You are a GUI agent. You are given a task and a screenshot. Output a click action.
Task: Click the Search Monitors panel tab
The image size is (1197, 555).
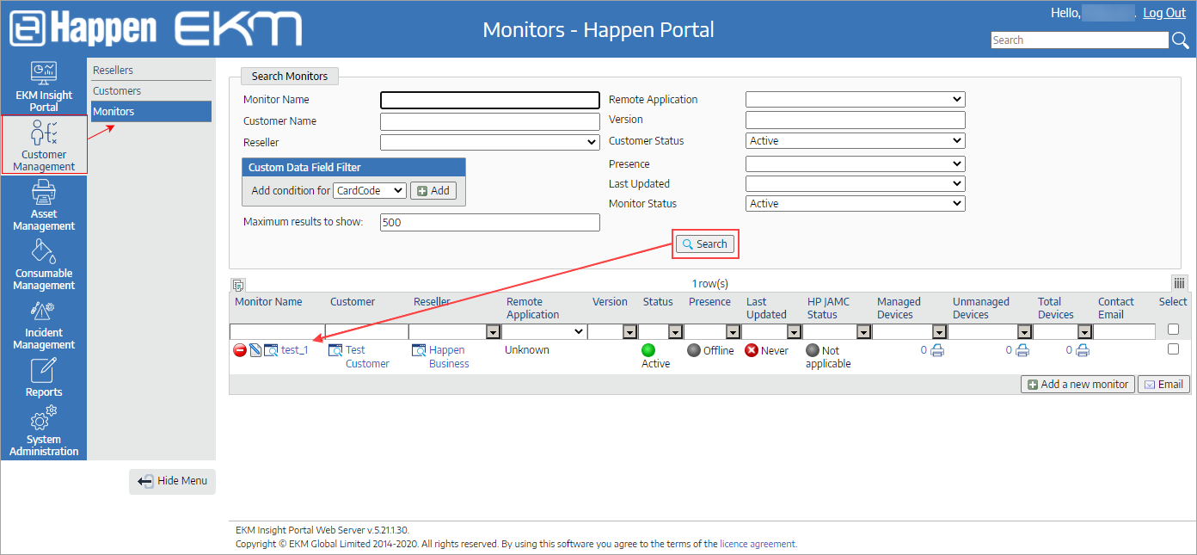tap(290, 76)
